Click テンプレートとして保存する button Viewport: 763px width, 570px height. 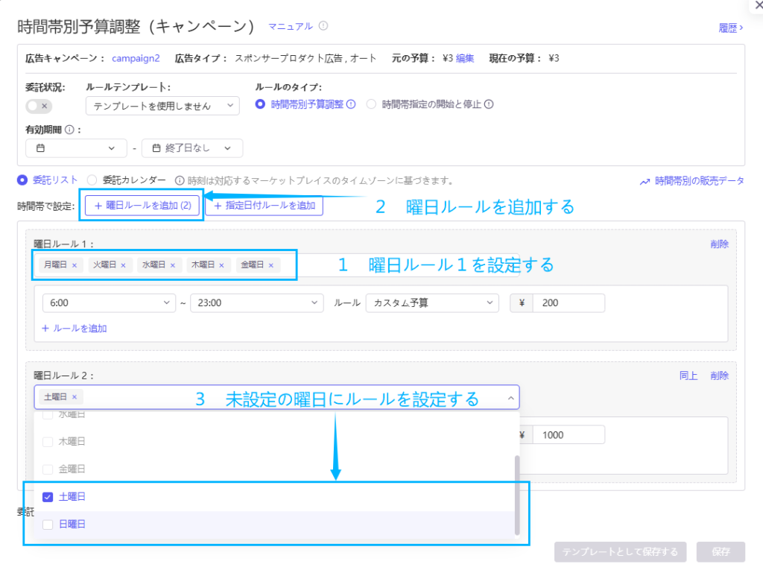pos(621,552)
